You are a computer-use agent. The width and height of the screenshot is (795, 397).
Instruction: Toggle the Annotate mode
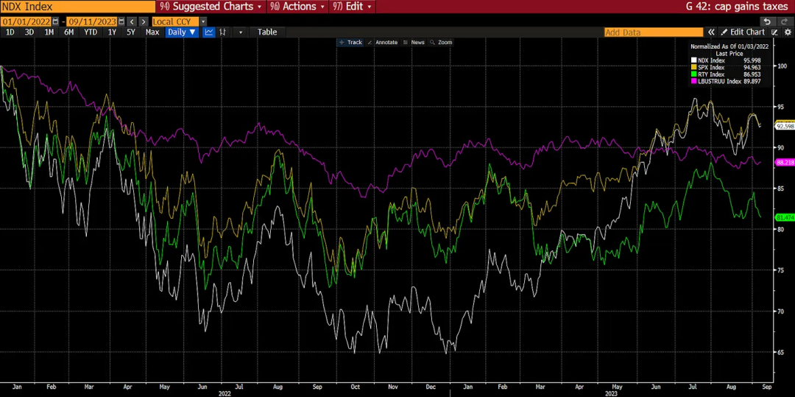click(x=382, y=43)
